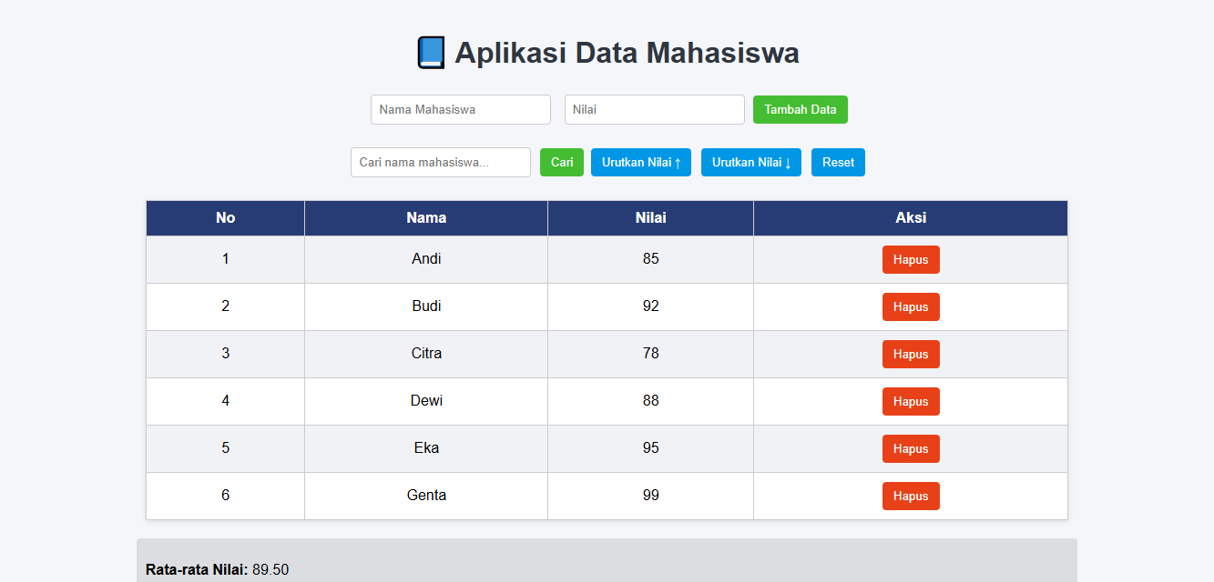Delete Eka's entry via Hapus
The image size is (1214, 582).
click(x=910, y=448)
